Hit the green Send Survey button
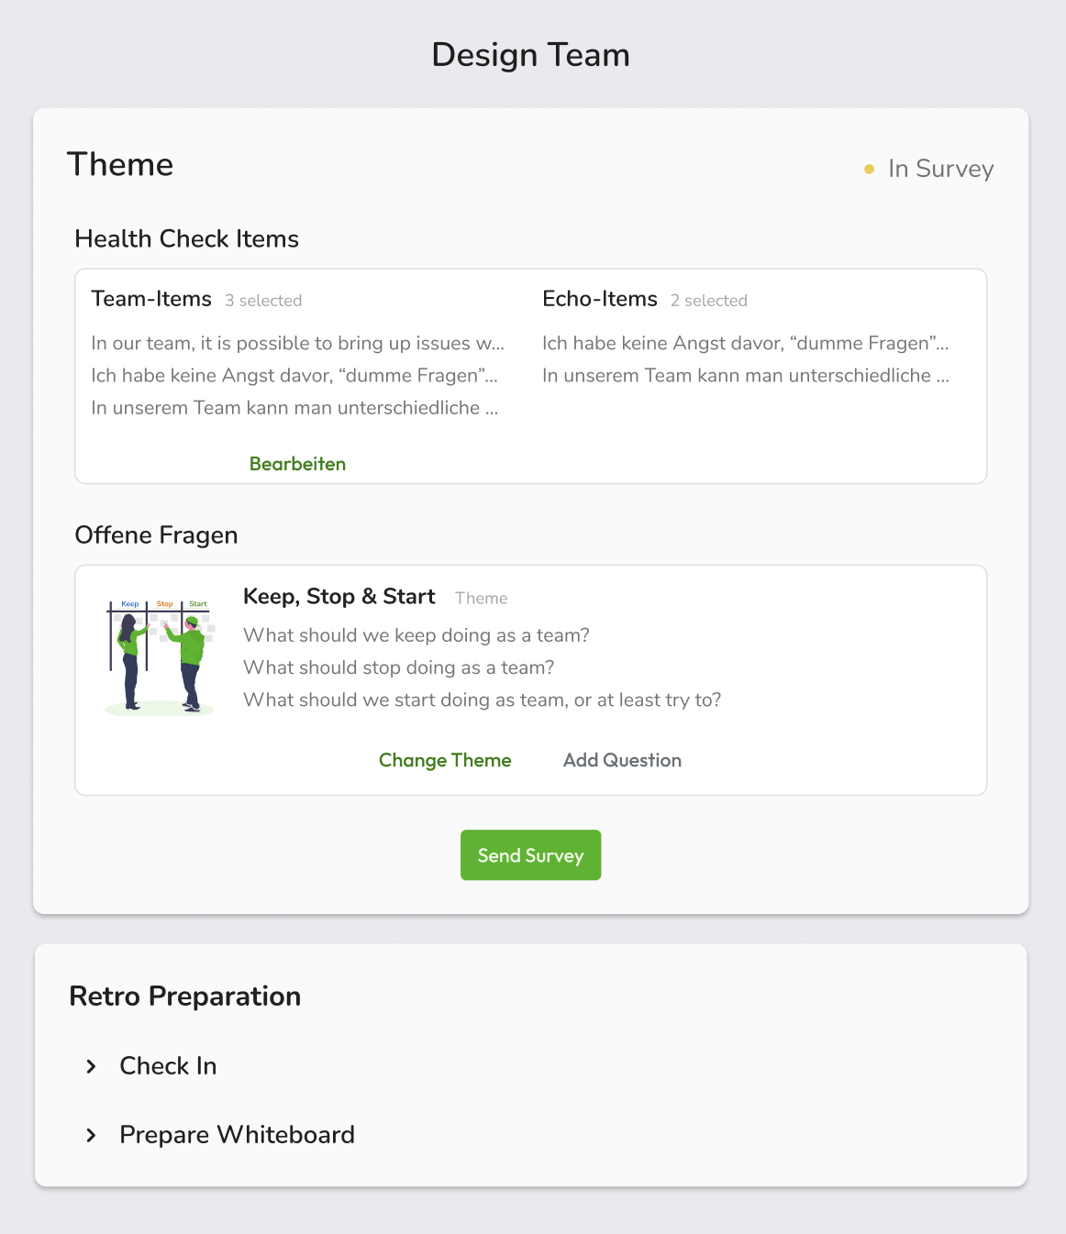 tap(530, 855)
